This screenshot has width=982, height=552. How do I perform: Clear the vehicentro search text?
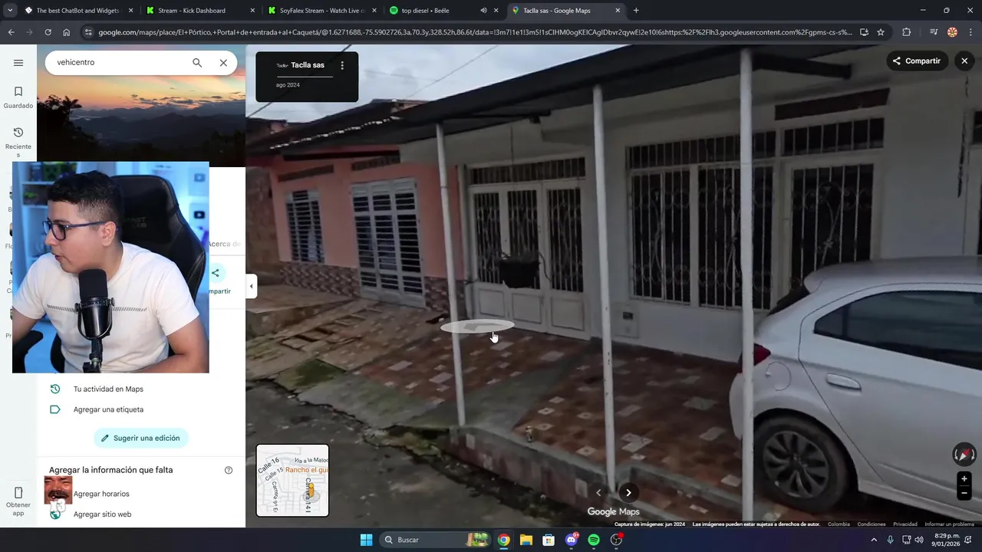(x=223, y=63)
